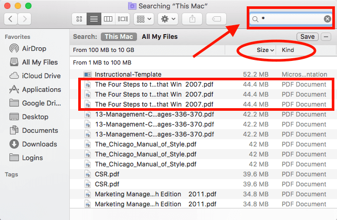Click the From 1 MB to 100 MB group
This screenshot has height=220, width=337.
(x=102, y=62)
